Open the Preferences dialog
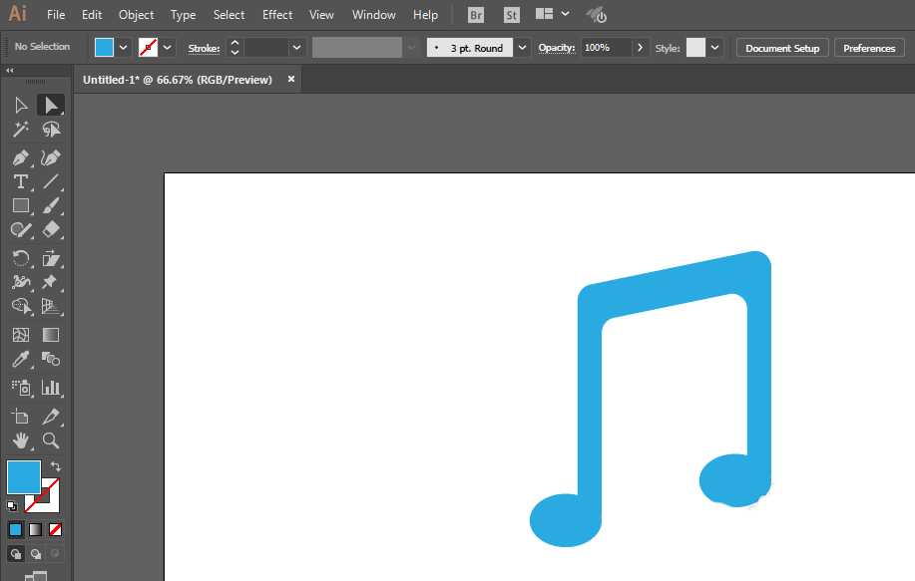915x581 pixels. coord(868,47)
